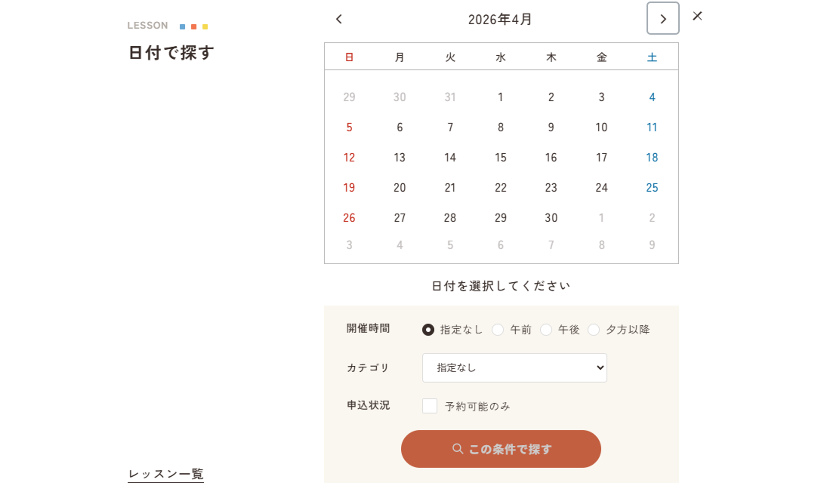The height and width of the screenshot is (501, 815).
Task: Select Sunday April 12 on the calendar
Action: click(349, 157)
